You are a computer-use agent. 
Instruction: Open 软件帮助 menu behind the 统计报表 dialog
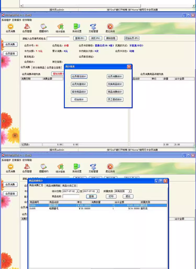click(x=27, y=20)
